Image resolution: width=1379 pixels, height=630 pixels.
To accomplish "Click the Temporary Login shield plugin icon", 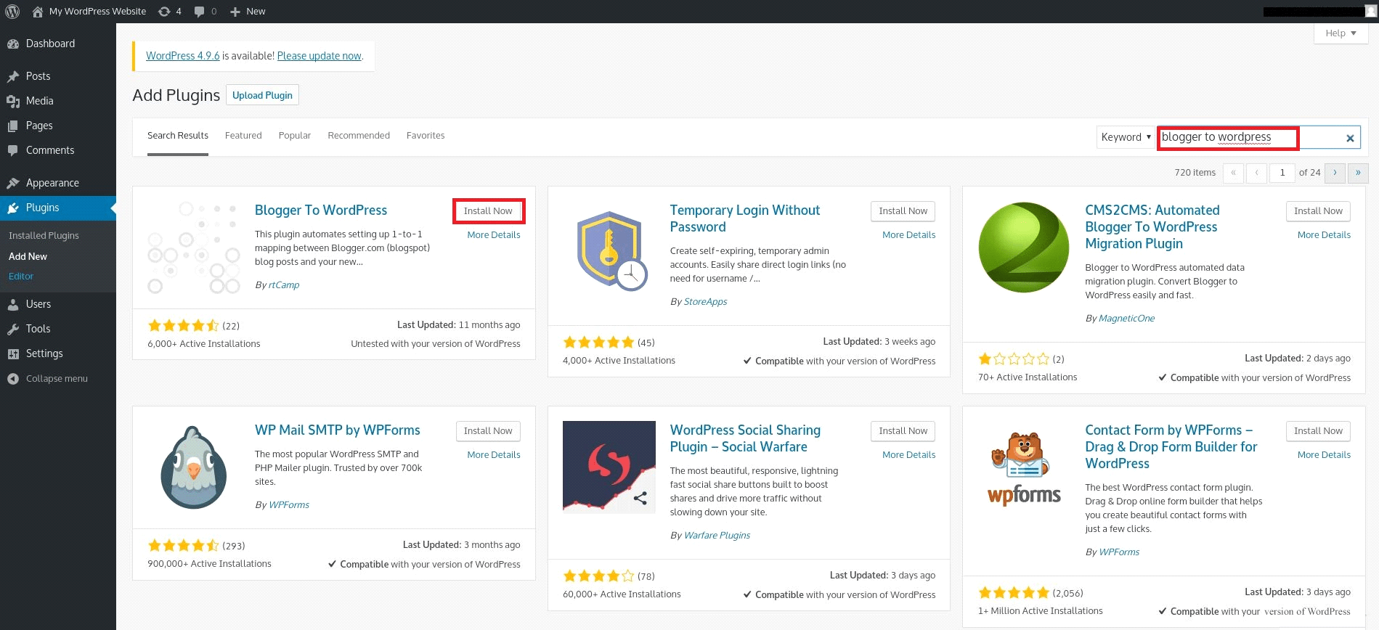I will point(611,250).
